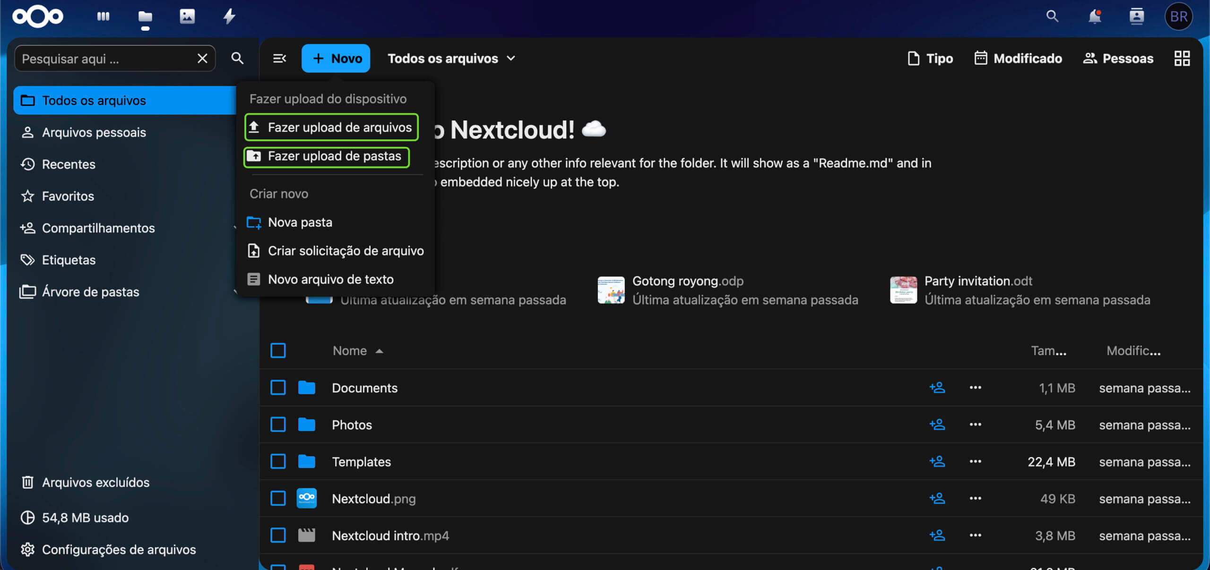Open Árvore de pastas in sidebar
Screen dimensions: 1210x570
point(125,292)
